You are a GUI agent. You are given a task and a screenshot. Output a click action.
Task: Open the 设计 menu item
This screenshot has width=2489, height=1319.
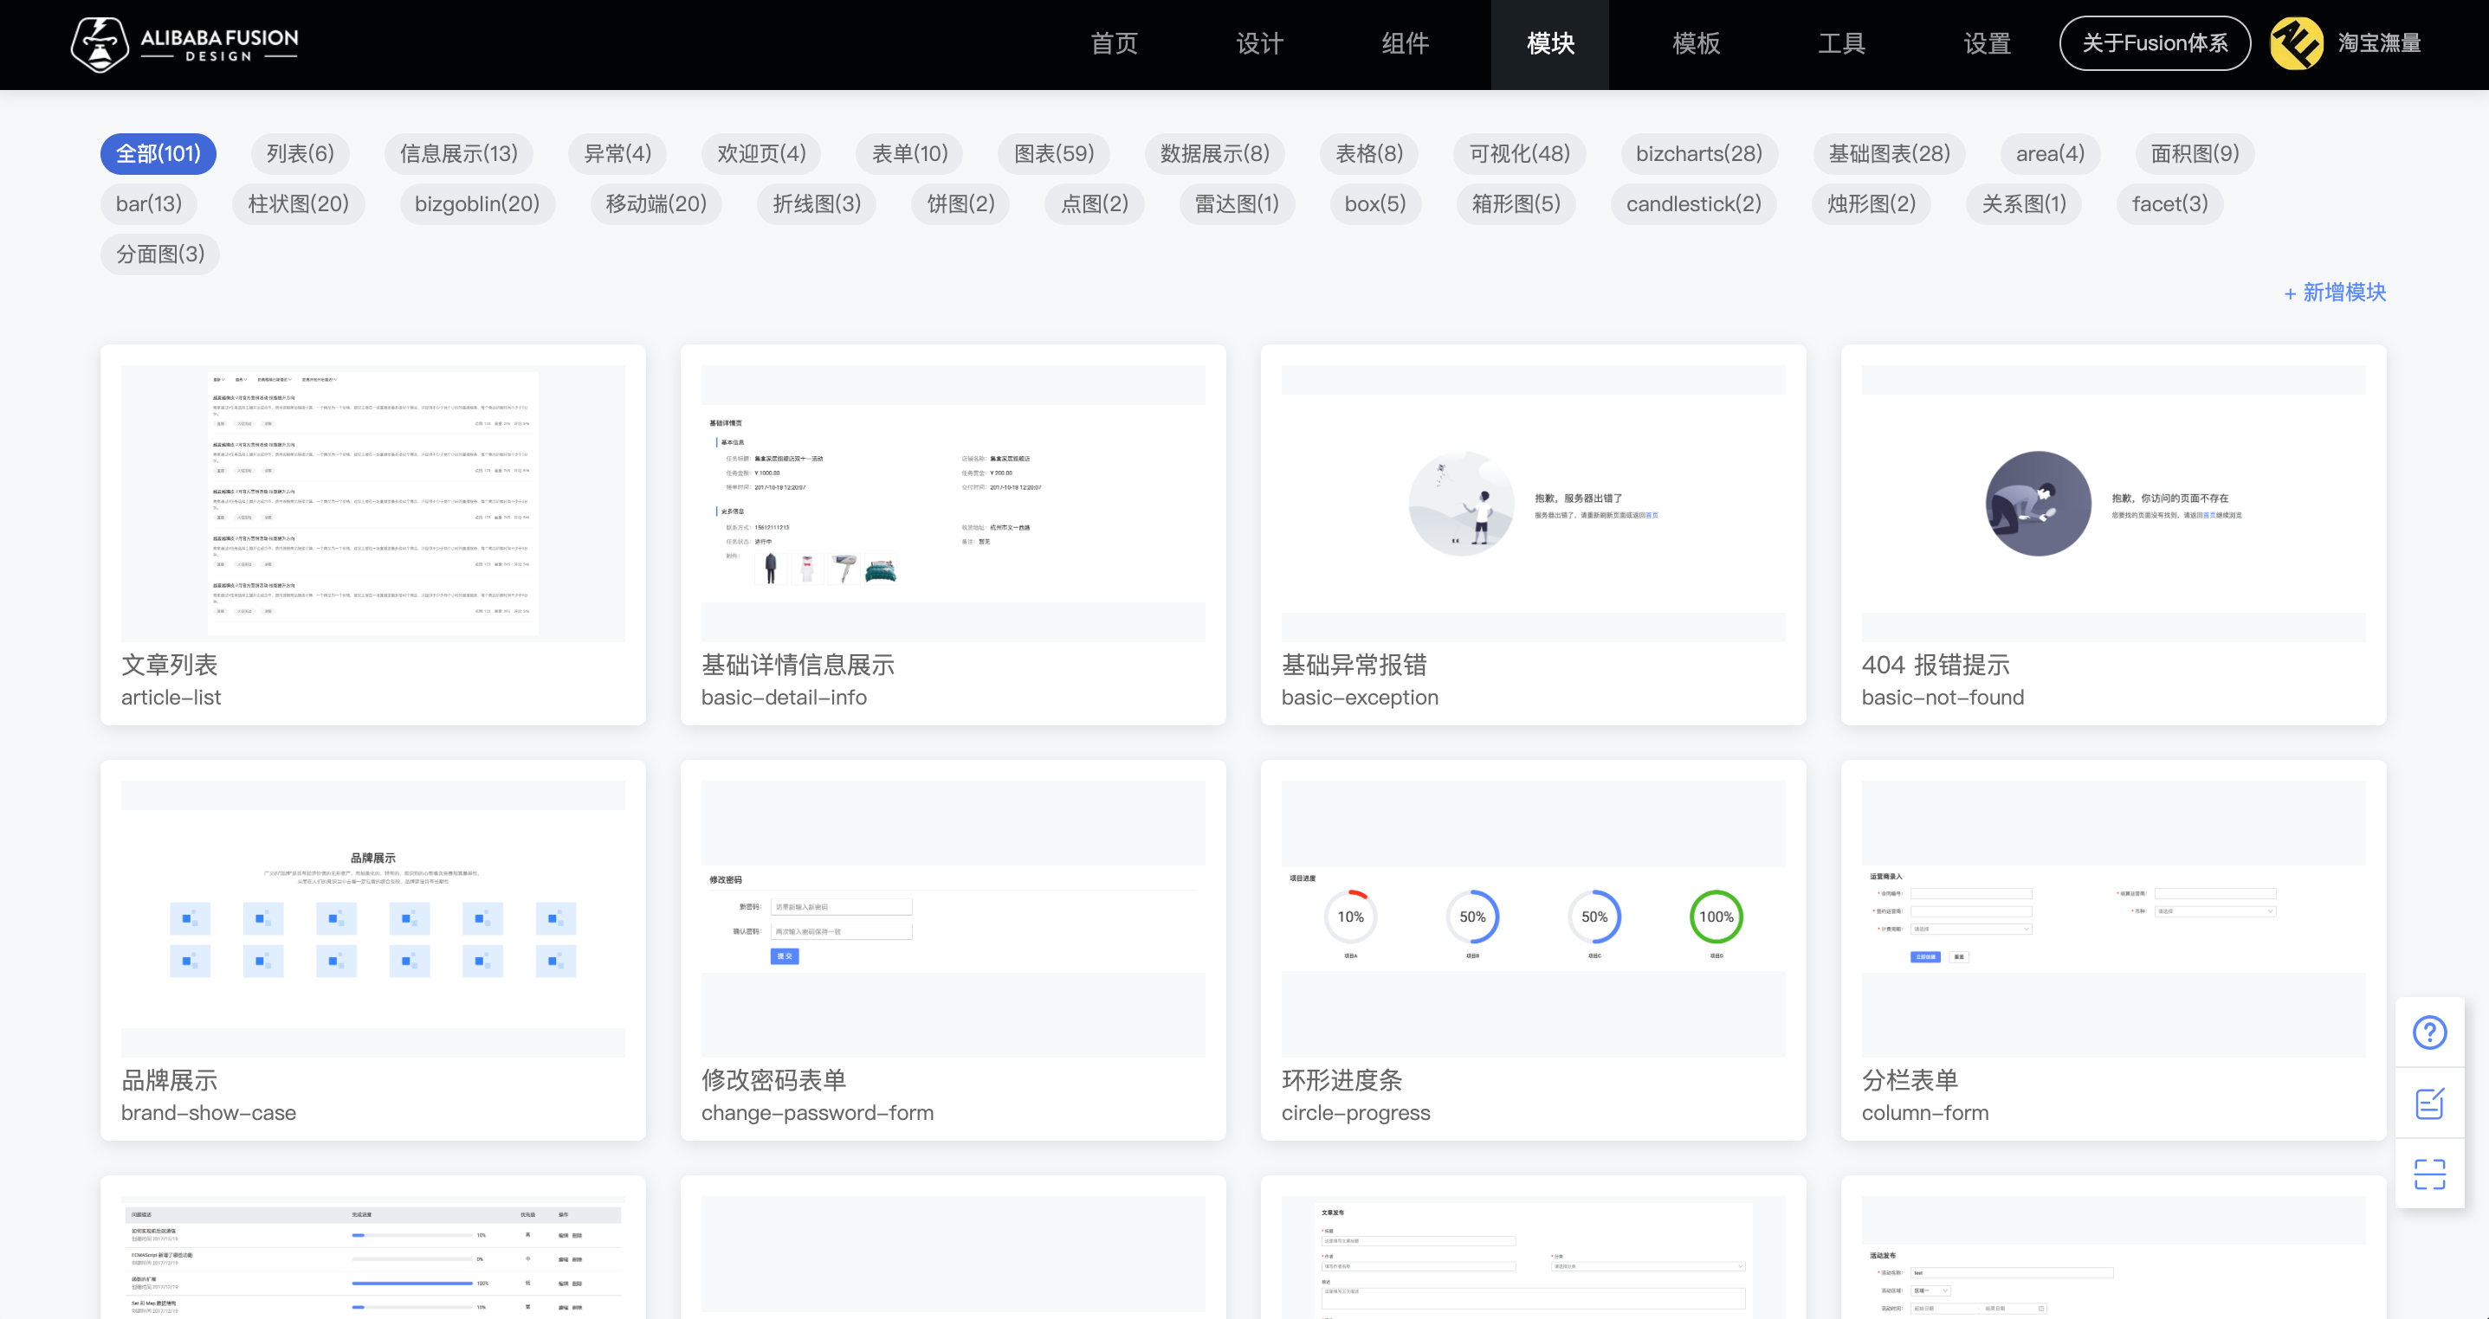(x=1259, y=43)
